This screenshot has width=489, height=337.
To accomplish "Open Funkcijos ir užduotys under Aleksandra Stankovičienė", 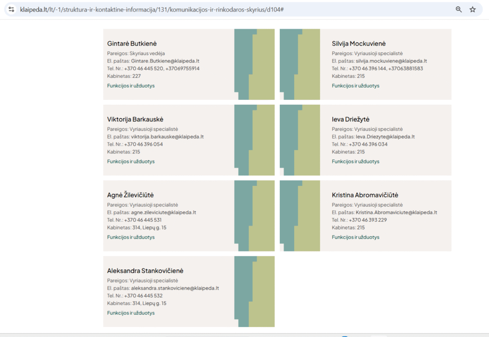I will point(131,313).
